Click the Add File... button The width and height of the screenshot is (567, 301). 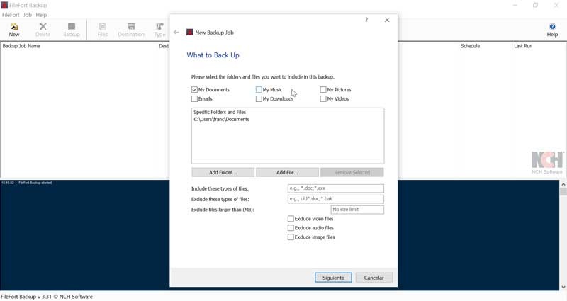pyautogui.click(x=287, y=172)
